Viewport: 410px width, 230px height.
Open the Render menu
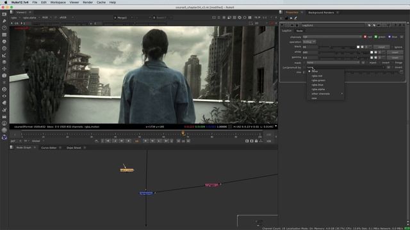88,3
